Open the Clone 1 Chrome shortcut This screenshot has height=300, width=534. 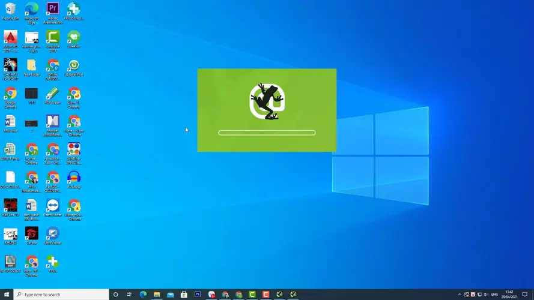pyautogui.click(x=74, y=98)
